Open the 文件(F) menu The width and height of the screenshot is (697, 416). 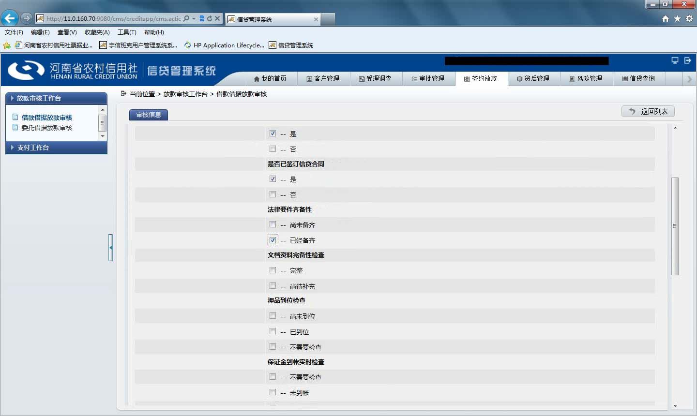(x=14, y=32)
